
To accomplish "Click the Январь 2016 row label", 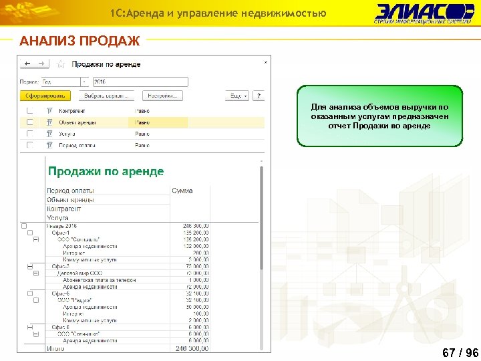I will tap(61, 226).
